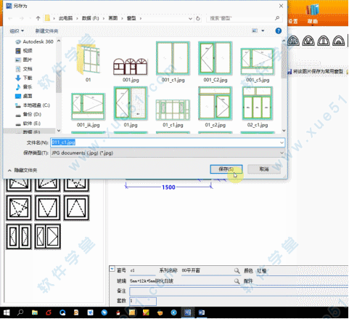
Task: Open the file name dropdown arrow
Action: pyautogui.click(x=282, y=142)
